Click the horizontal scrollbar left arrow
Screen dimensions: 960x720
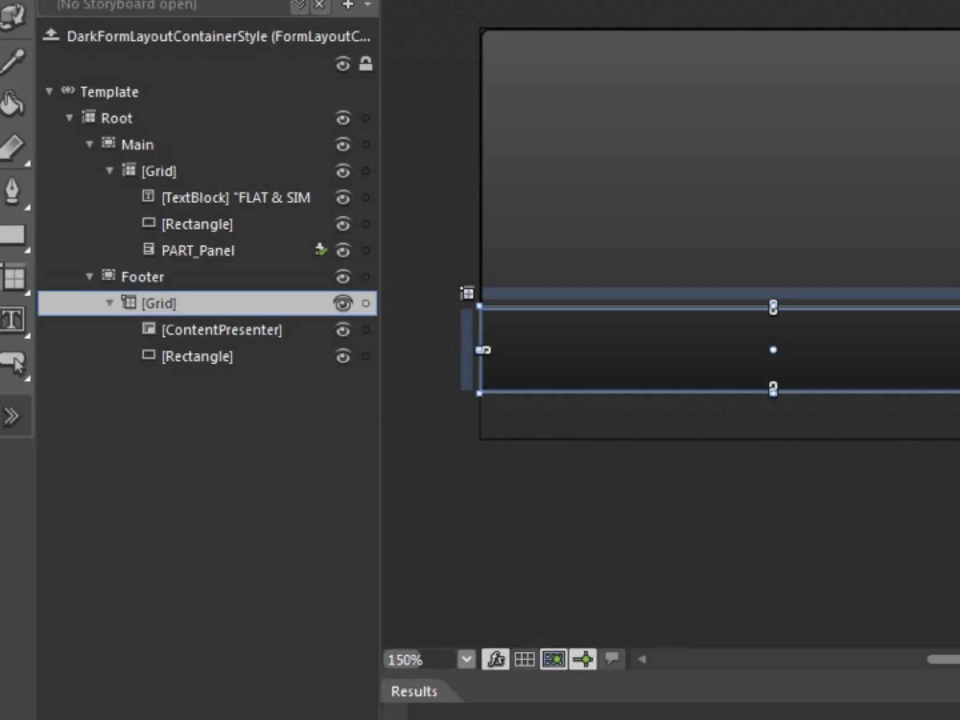pyautogui.click(x=642, y=660)
